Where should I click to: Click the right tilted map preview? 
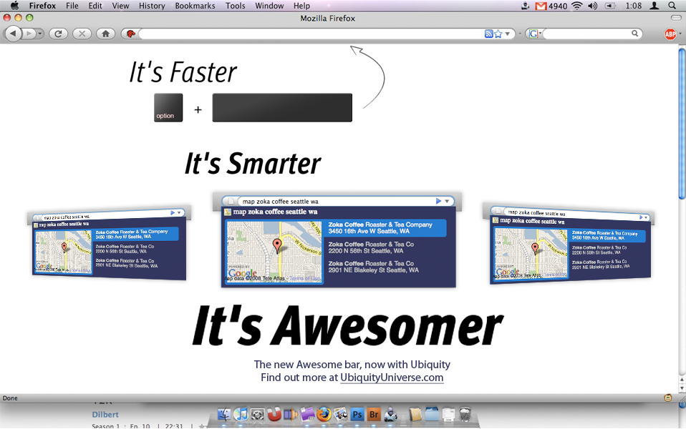[569, 243]
